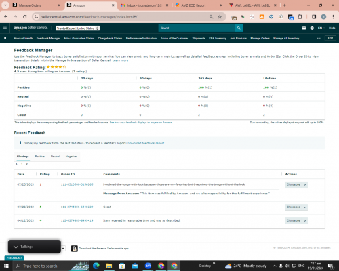Open the TrustedEcom United States account switcher
Viewport: 339px width, 271px height.
[77, 28]
